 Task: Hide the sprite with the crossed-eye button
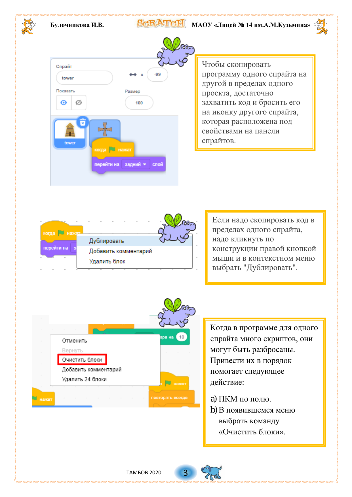(x=79, y=103)
